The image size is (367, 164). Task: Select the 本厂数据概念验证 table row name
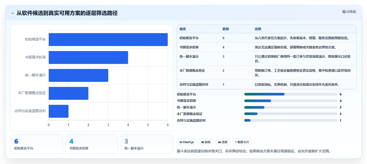click(x=192, y=70)
